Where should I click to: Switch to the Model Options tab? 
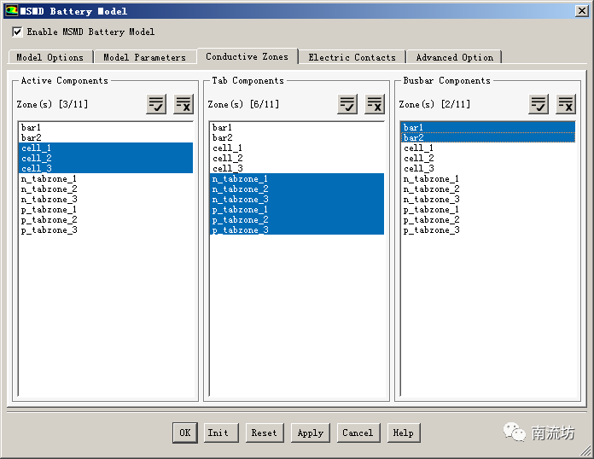click(x=50, y=57)
